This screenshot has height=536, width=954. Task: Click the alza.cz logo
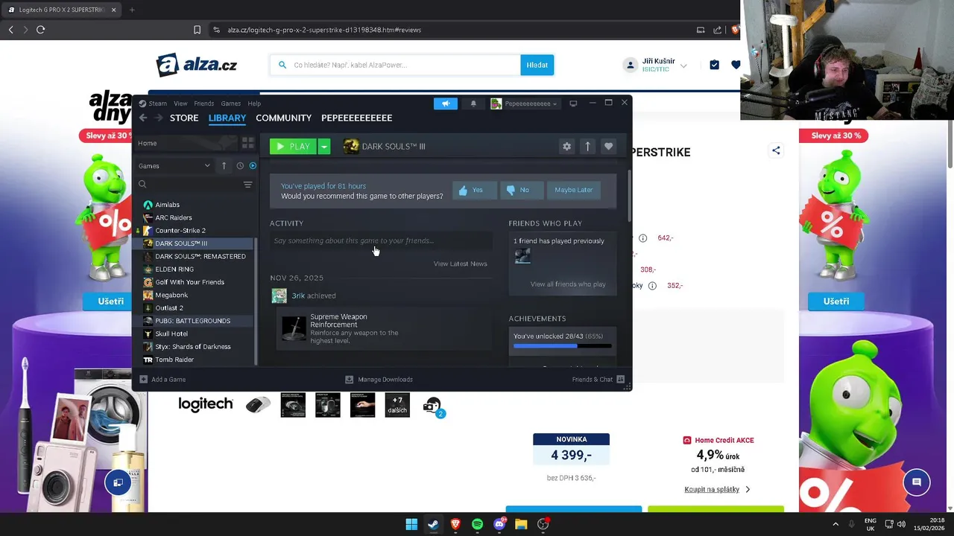point(197,65)
